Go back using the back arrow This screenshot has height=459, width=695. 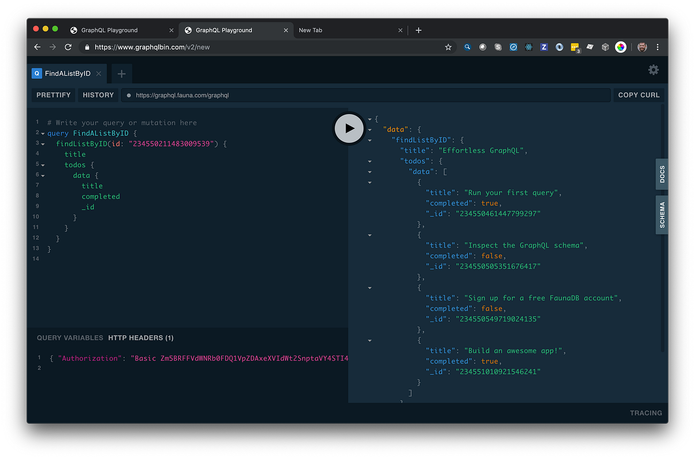coord(37,47)
